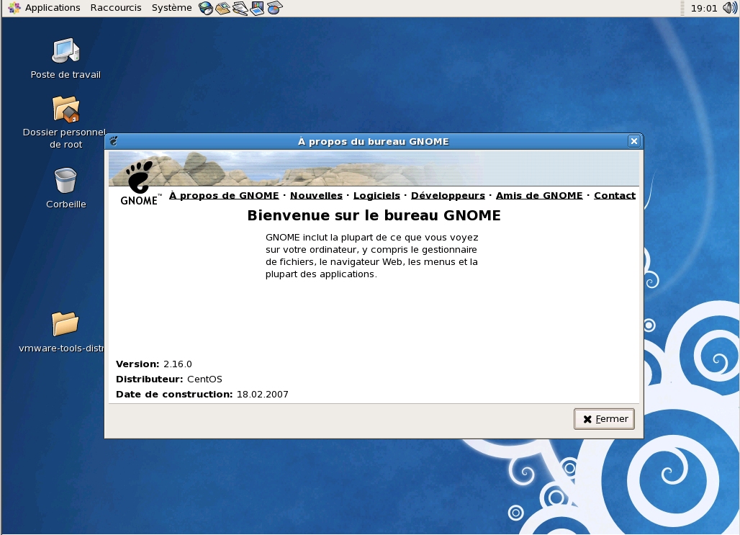Click the CentOS logo beside Applications
This screenshot has width=740, height=535.
[14, 8]
